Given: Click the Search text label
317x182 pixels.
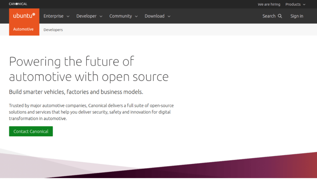Looking at the screenshot, I should tap(269, 16).
